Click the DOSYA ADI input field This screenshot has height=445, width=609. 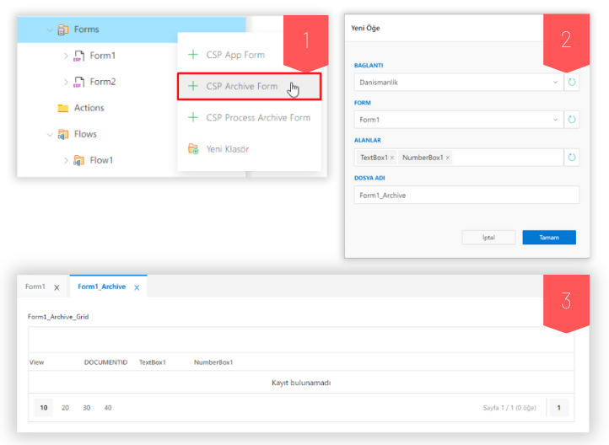coord(466,195)
